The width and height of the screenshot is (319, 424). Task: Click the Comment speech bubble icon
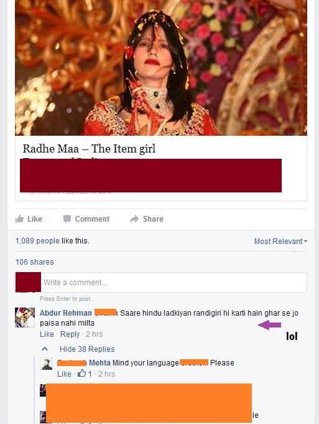67,219
